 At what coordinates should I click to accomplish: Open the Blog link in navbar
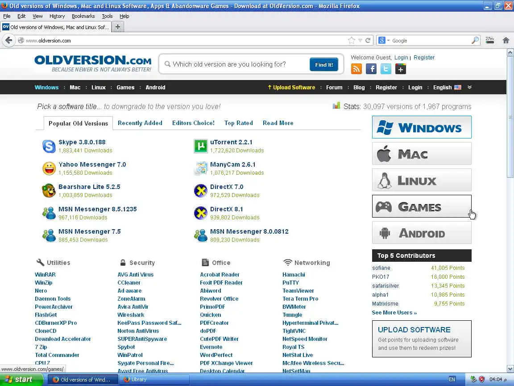click(359, 87)
